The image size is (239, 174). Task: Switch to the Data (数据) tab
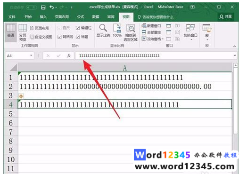click(96, 17)
